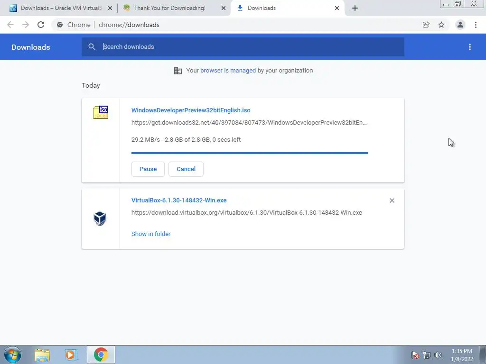
Task: Click the ISO download progress bar
Action: click(250, 153)
